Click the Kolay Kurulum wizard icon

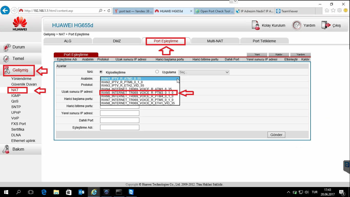[256, 25]
